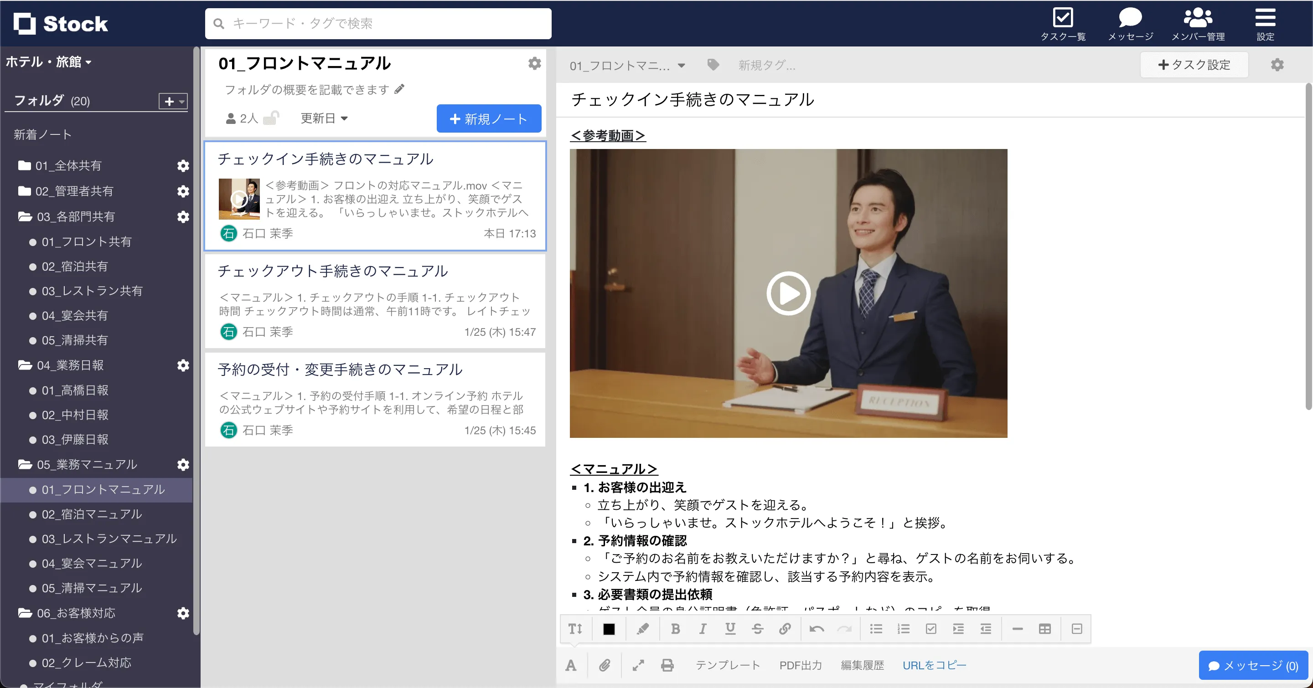The height and width of the screenshot is (688, 1313).
Task: Click the print icon in bottom toolbar
Action: pos(667,665)
